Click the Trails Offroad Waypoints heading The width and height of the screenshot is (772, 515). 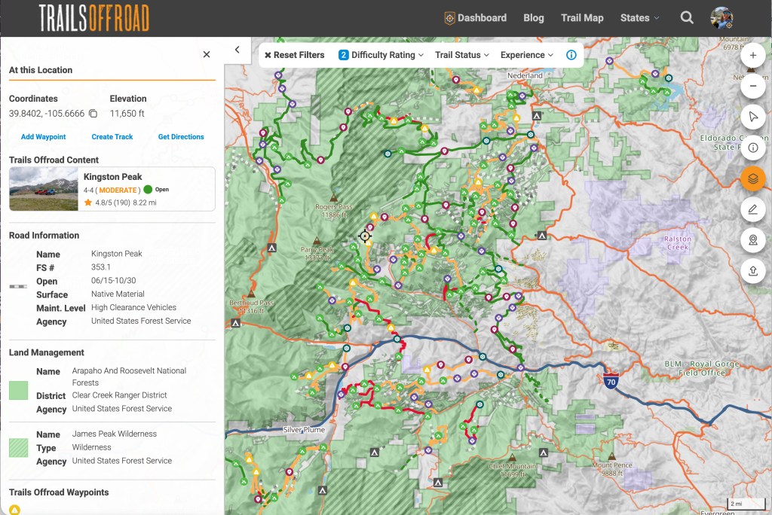(x=59, y=492)
